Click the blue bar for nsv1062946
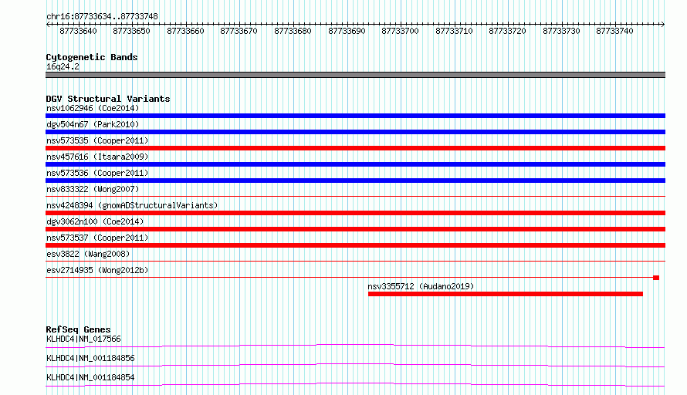Image resolution: width=687 pixels, height=395 pixels. tap(355, 116)
